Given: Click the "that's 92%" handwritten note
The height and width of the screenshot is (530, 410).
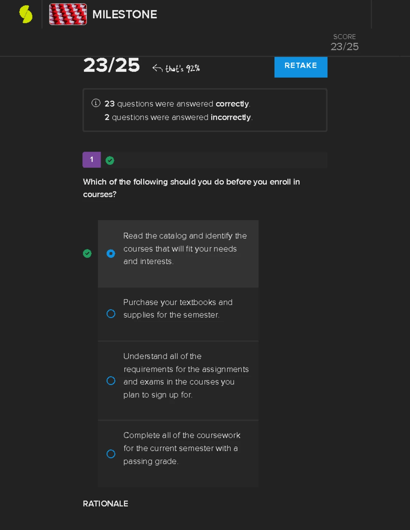Looking at the screenshot, I should (182, 69).
